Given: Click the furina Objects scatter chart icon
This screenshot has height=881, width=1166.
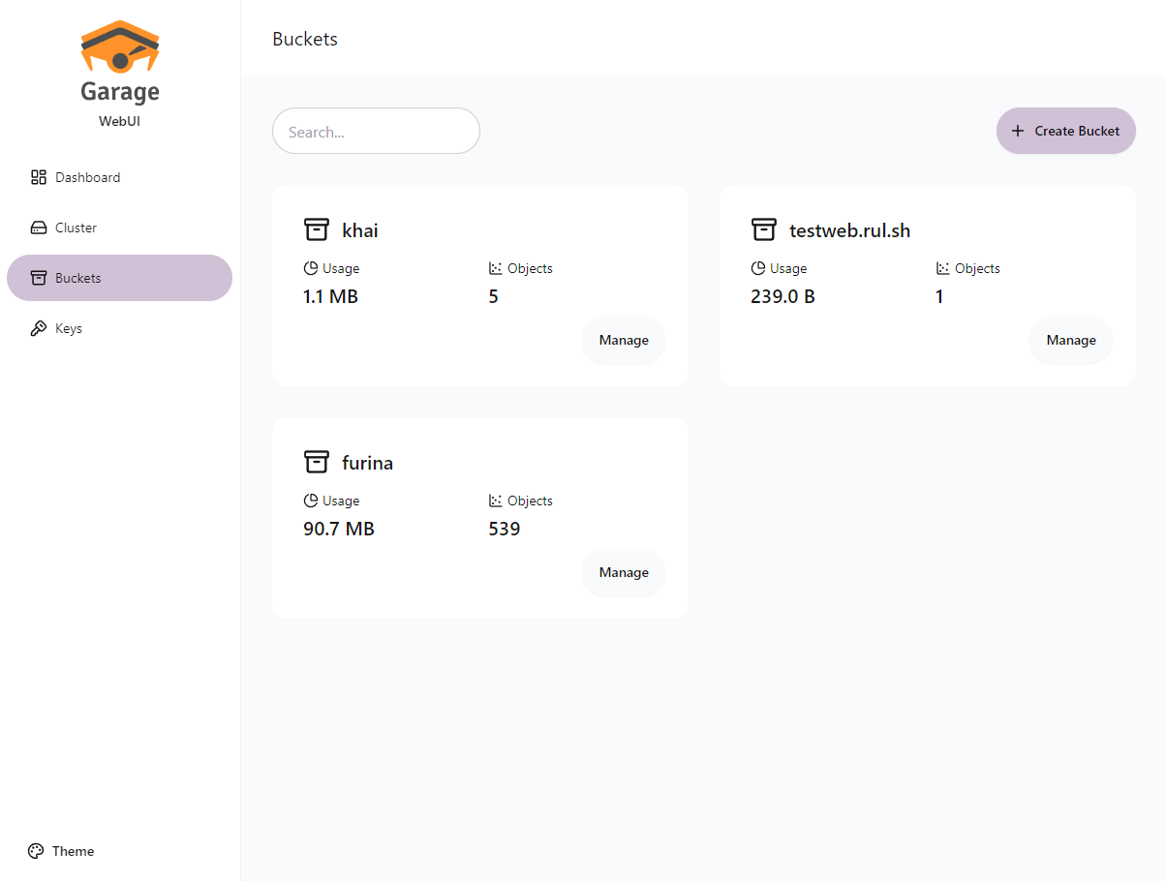Looking at the screenshot, I should (496, 501).
